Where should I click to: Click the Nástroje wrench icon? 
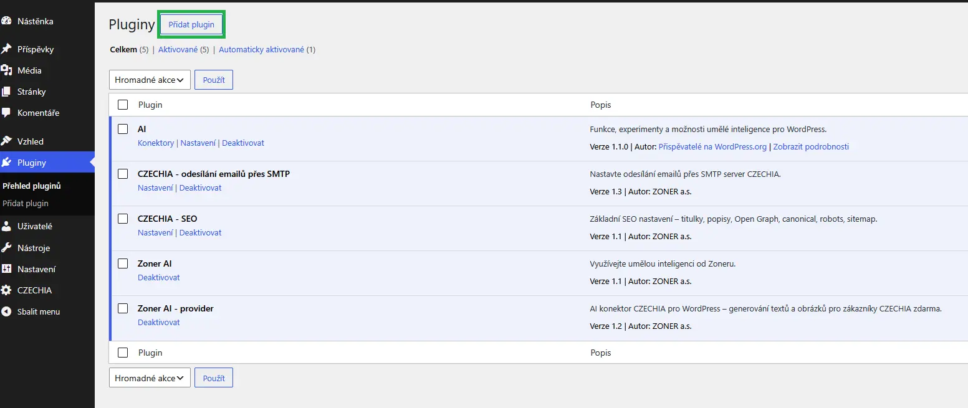coord(6,248)
